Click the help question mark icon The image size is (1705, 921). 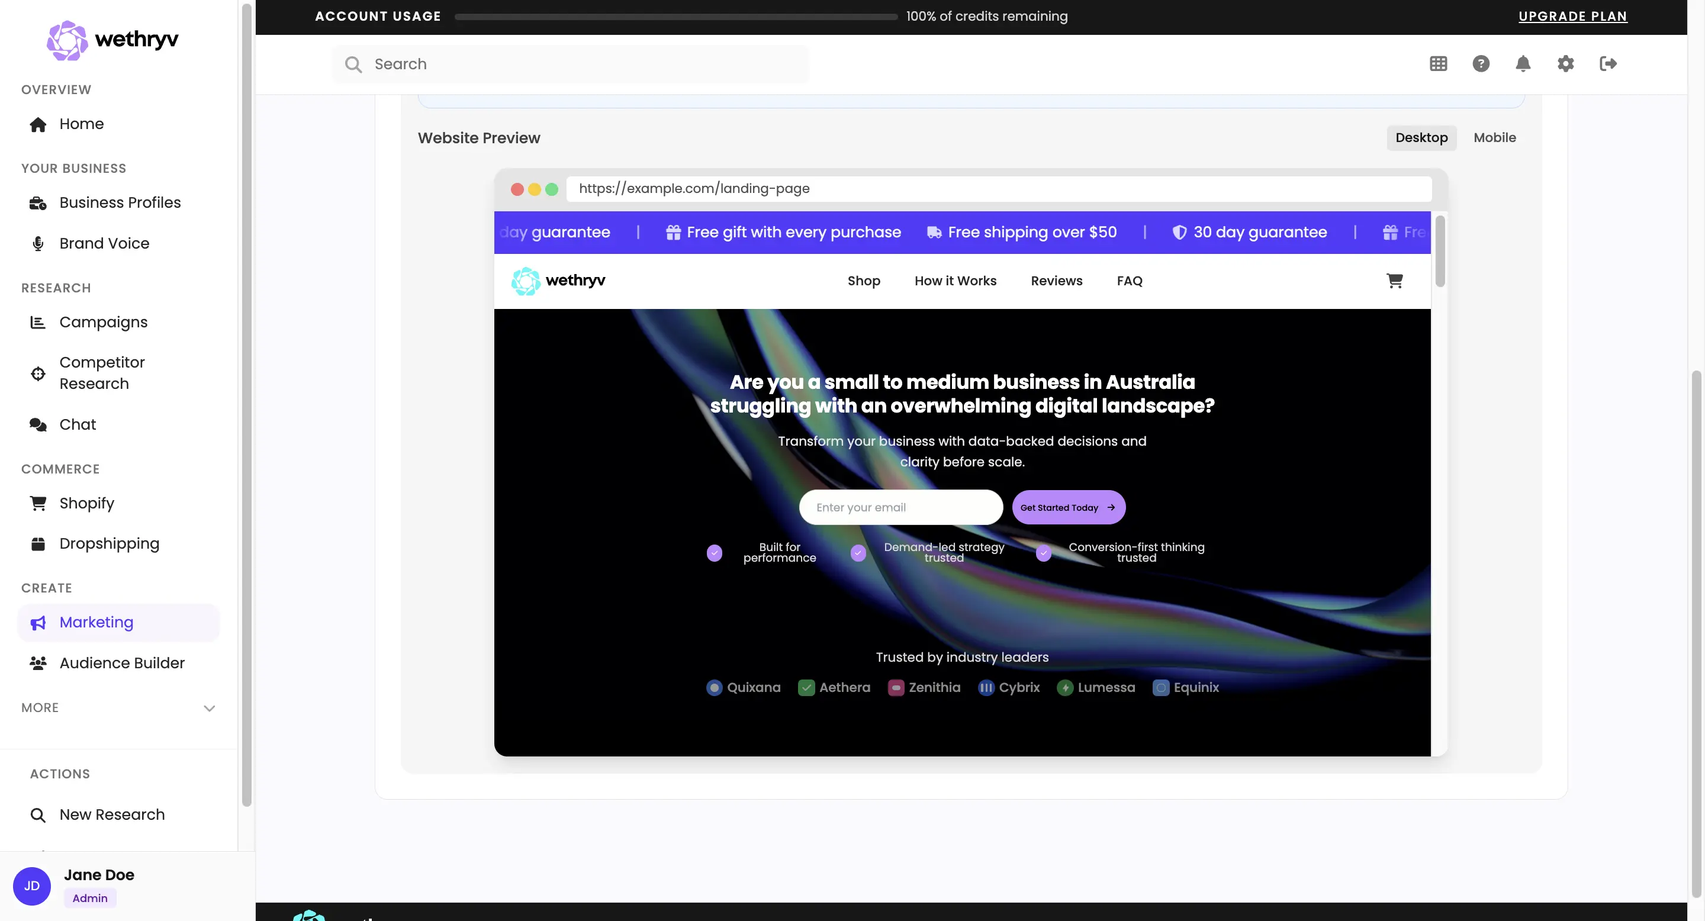[1481, 63]
